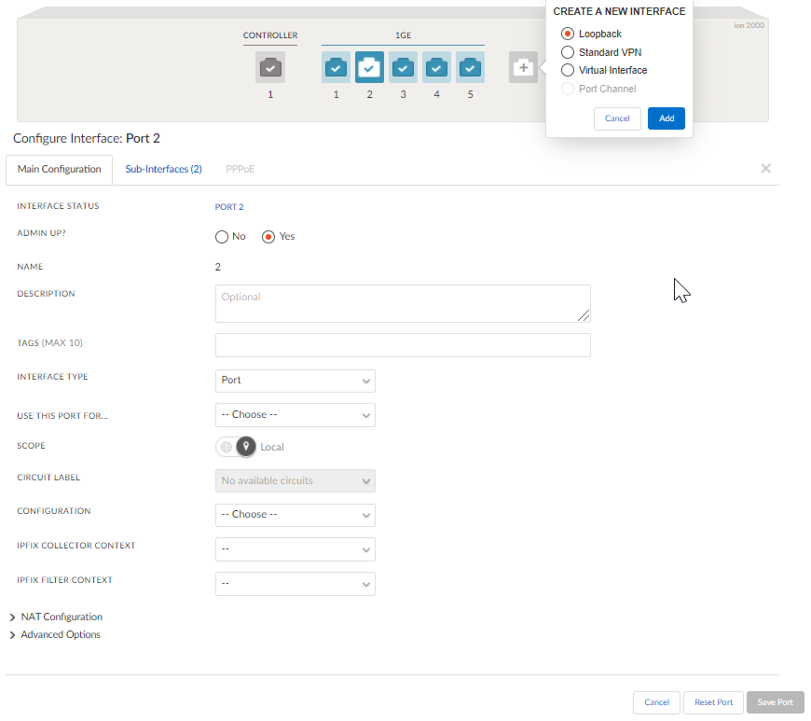Switch to the Sub-Interfaces (2) tab
The image size is (811, 721).
(163, 170)
